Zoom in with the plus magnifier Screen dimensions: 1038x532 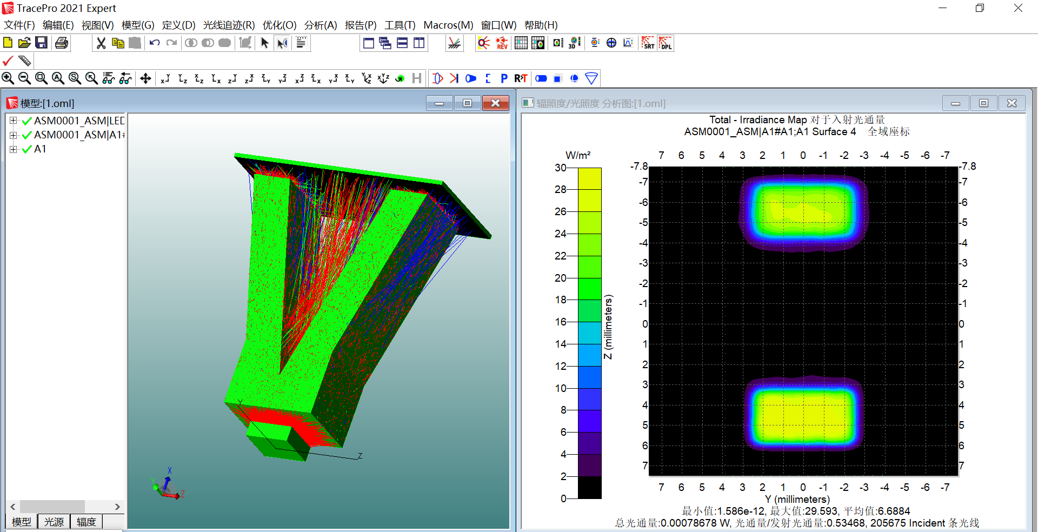click(x=8, y=78)
